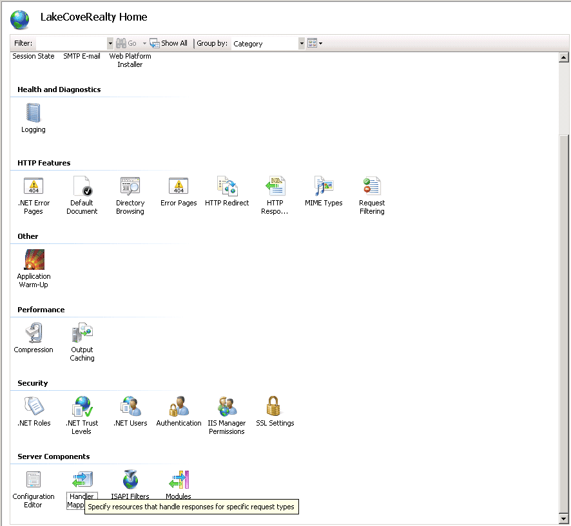Screen dimensions: 571x526
Task: Open the Logging feature
Action: coord(33,118)
